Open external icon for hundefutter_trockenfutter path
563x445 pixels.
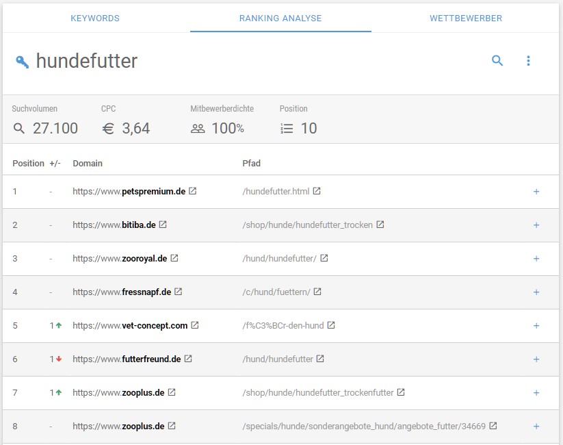[x=401, y=392]
